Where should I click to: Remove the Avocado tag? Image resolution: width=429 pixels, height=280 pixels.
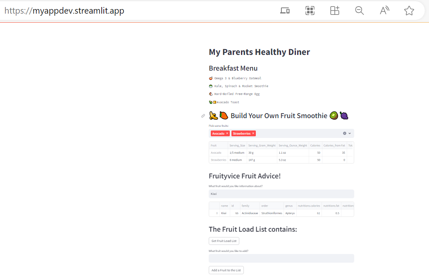(x=227, y=133)
